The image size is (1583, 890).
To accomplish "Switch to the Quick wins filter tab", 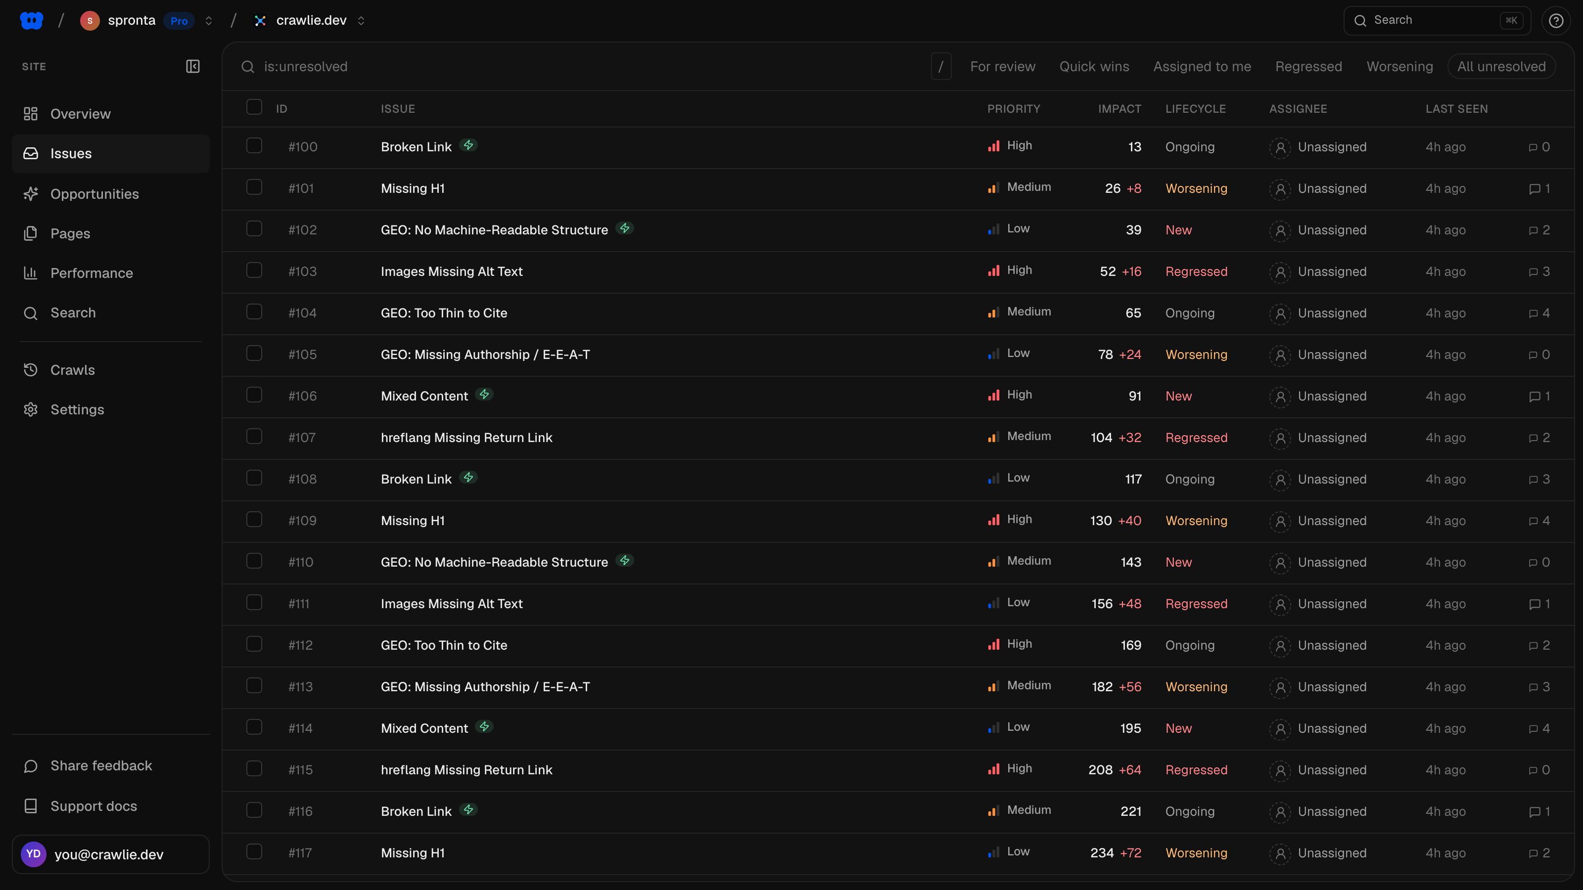I will pos(1094,66).
